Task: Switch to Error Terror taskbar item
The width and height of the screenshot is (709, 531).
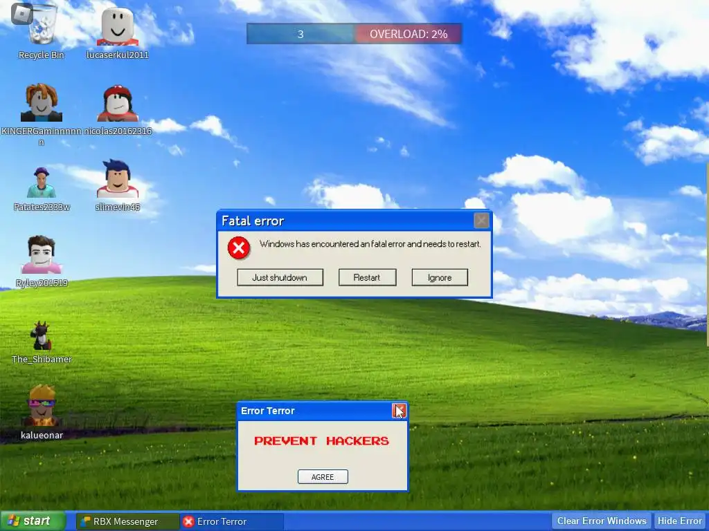Action: pos(232,521)
